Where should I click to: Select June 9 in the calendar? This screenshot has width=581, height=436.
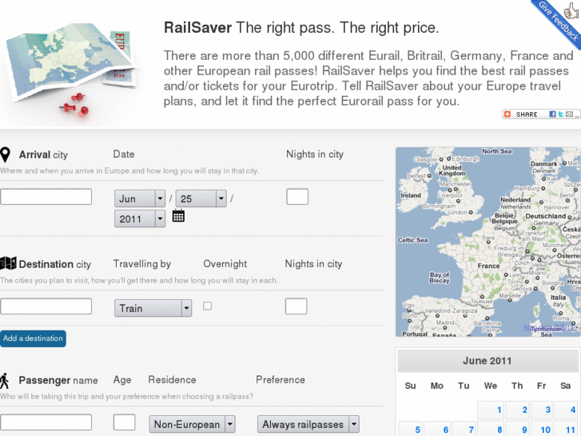click(517, 429)
